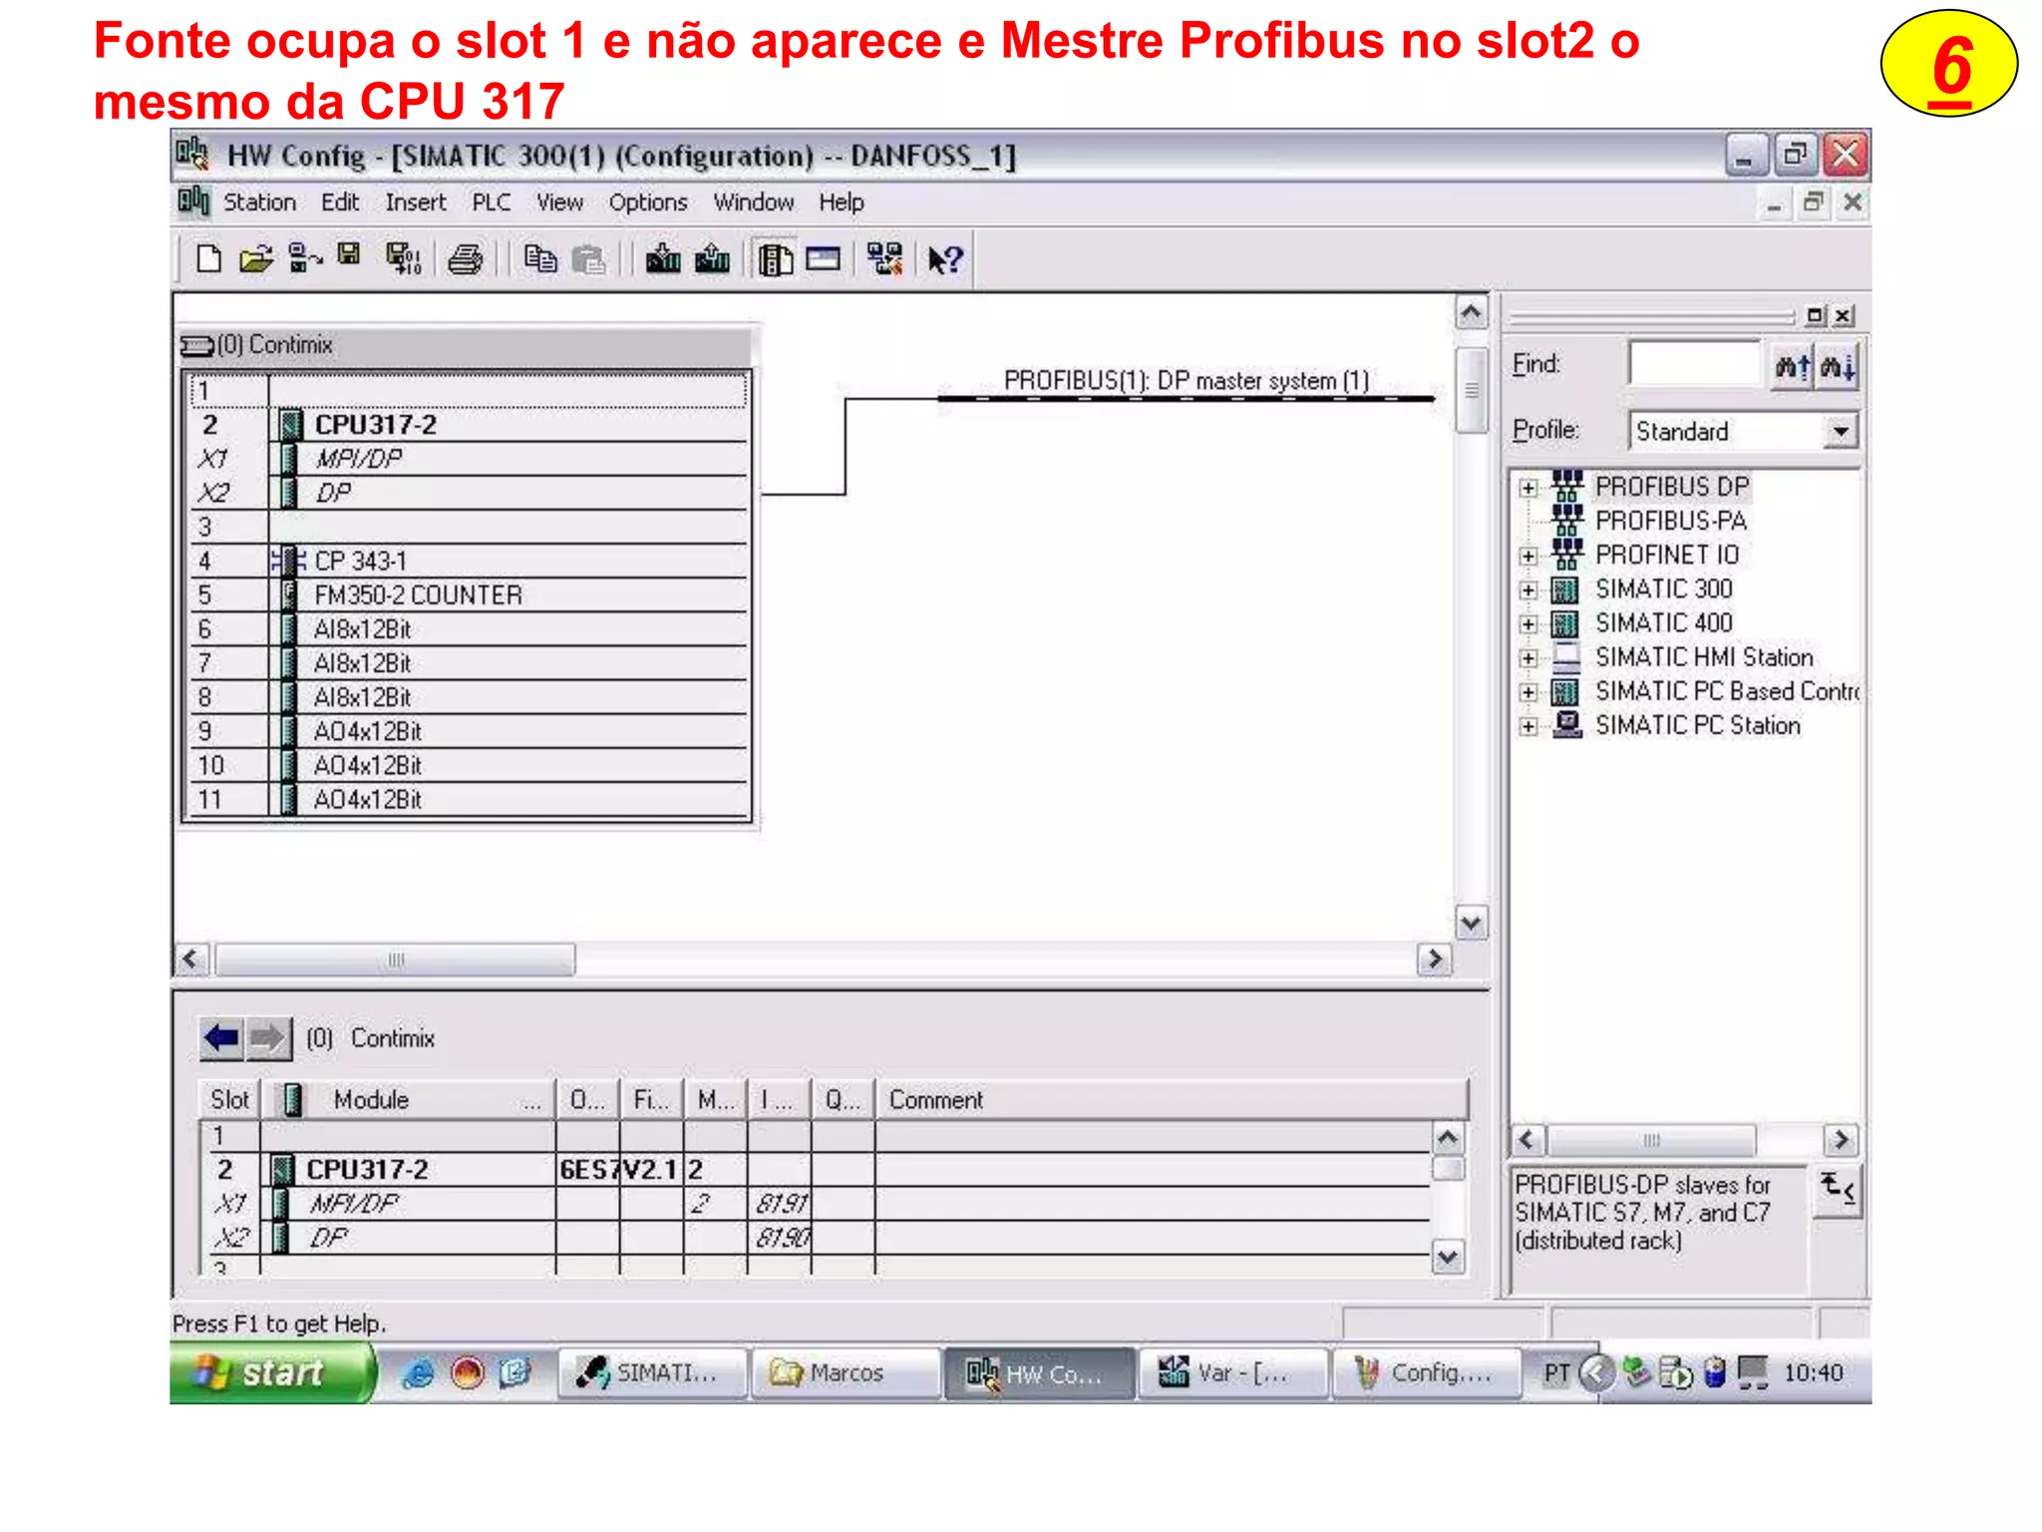Open the Insert menu

coord(416,202)
